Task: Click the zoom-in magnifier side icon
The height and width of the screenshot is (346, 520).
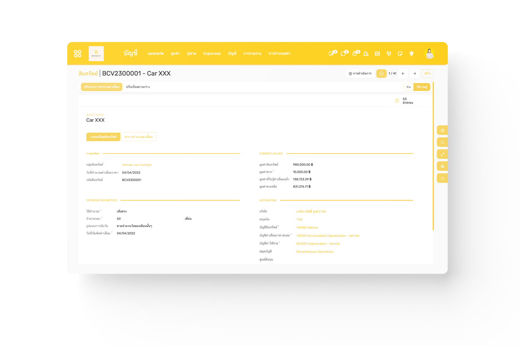Action: pos(442,166)
